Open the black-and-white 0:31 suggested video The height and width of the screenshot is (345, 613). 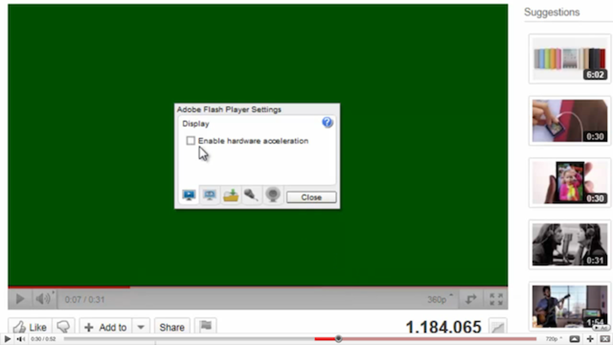pos(570,245)
